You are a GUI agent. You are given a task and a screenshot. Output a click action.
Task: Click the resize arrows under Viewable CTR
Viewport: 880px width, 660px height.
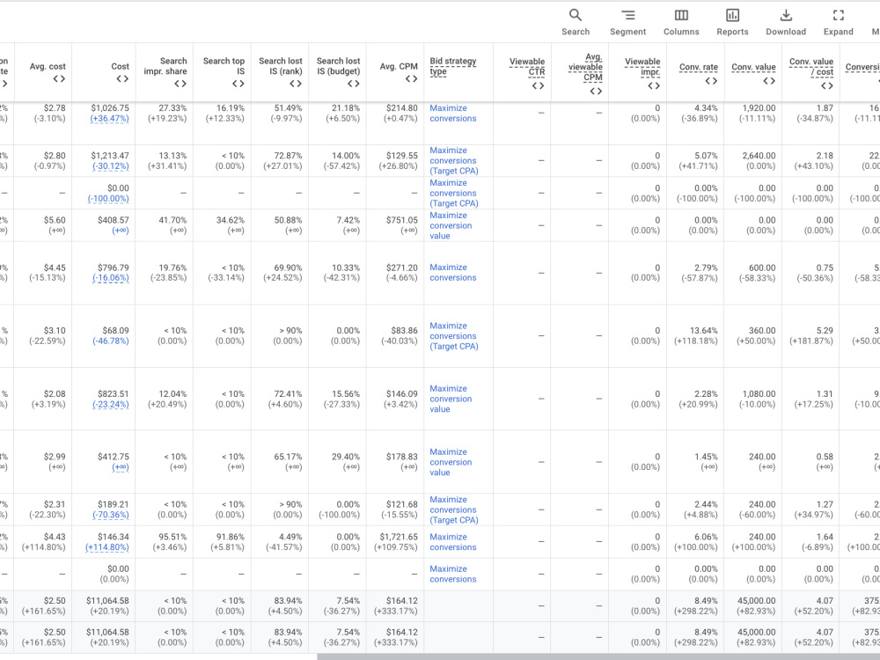coord(539,86)
